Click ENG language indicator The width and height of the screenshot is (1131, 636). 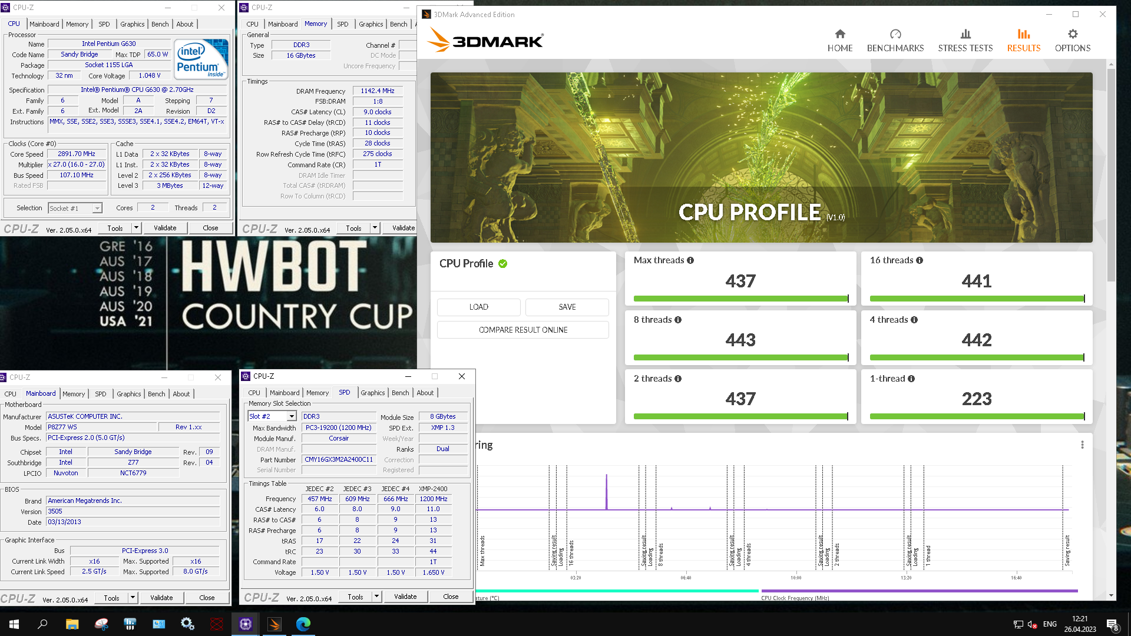(x=1050, y=624)
